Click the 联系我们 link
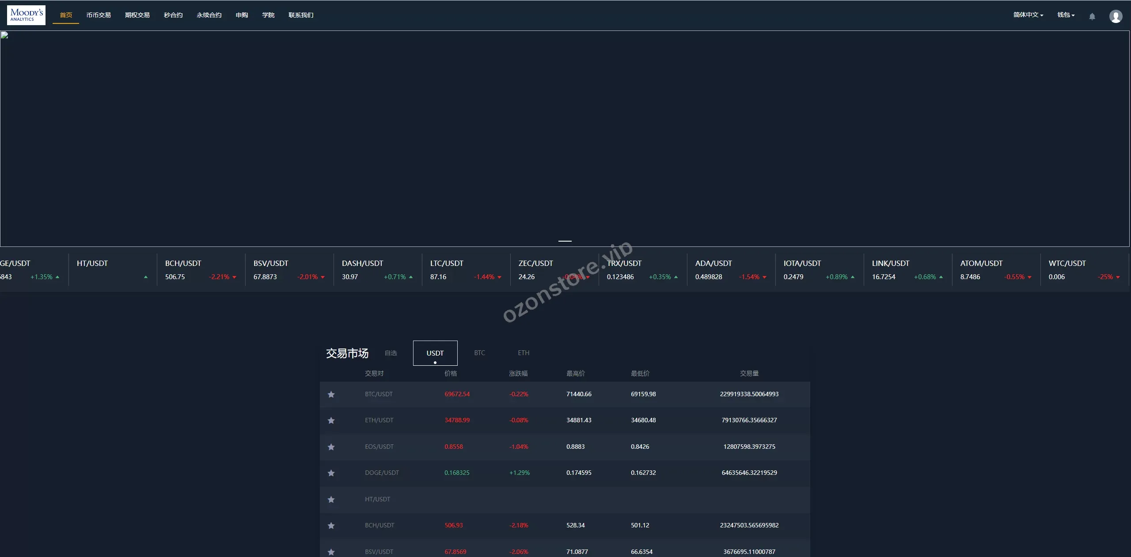 tap(301, 15)
